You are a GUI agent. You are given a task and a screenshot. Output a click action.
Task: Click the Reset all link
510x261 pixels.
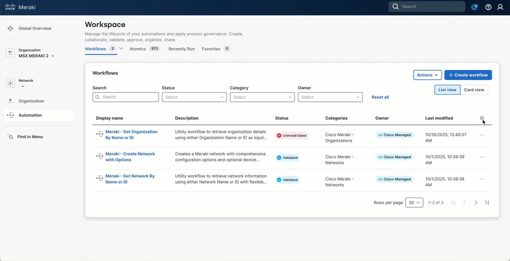(x=380, y=97)
